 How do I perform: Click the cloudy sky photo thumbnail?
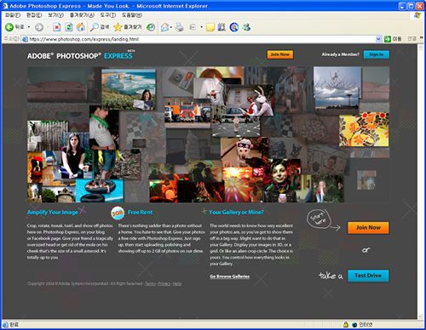[x=337, y=88]
